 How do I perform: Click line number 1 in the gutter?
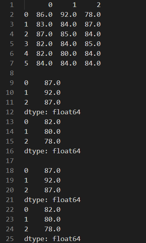click(x=12, y=5)
